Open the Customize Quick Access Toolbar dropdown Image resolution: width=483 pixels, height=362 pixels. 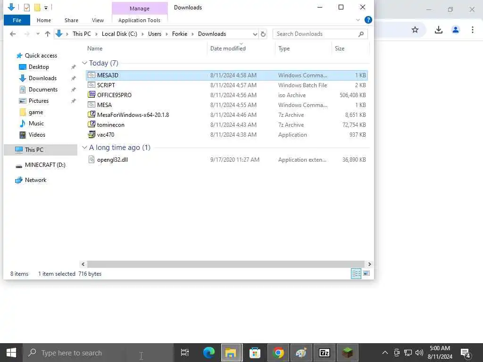pos(46,8)
